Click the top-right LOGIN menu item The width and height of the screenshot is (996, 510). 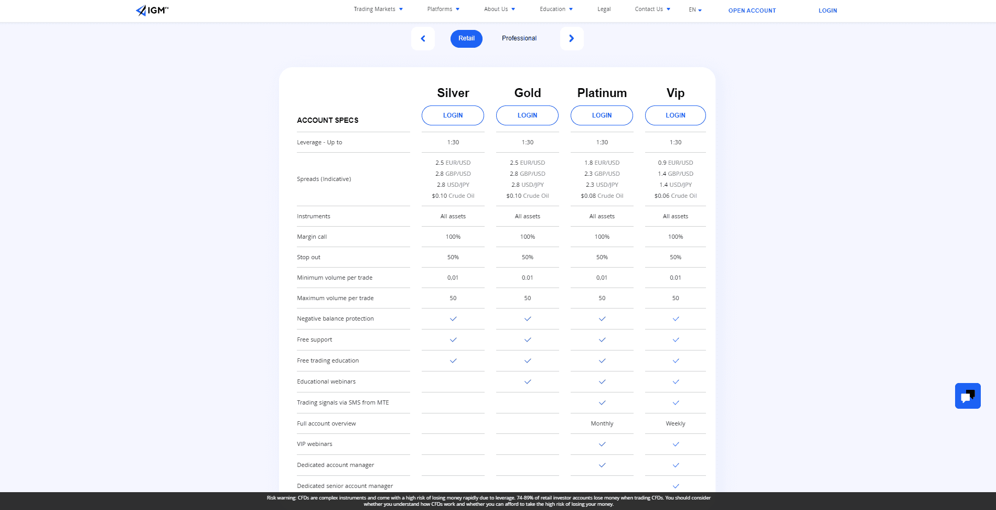coord(828,10)
